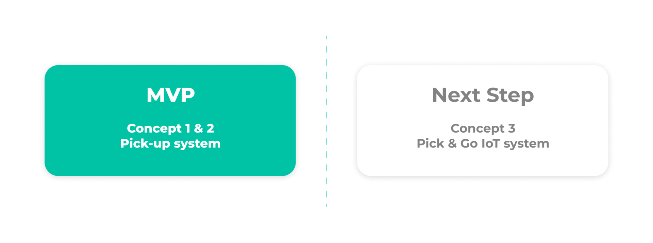Click the word "system" in the green card
Screen dimensions: 653x243
click(197, 144)
